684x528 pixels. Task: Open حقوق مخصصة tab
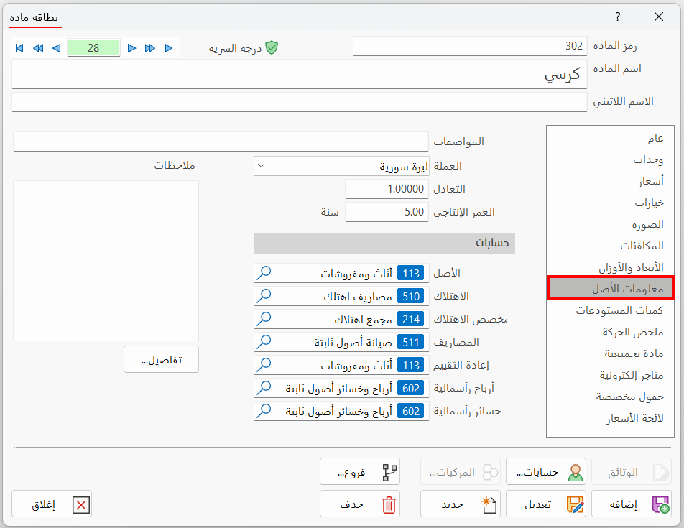[610, 397]
